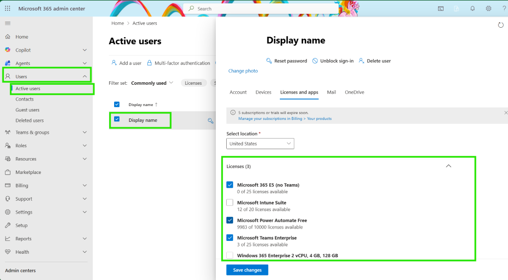This screenshot has width=508, height=280.
Task: Open Contacts in sidebar
Action: point(25,99)
